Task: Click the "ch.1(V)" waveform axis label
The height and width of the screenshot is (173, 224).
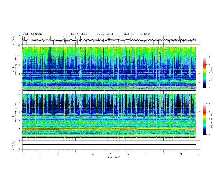Action: [x=14, y=40]
